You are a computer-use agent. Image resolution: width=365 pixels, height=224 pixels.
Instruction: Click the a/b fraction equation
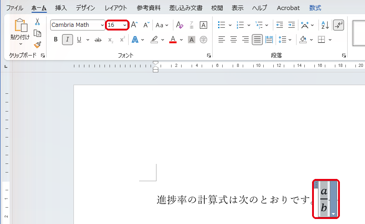pos(324,199)
